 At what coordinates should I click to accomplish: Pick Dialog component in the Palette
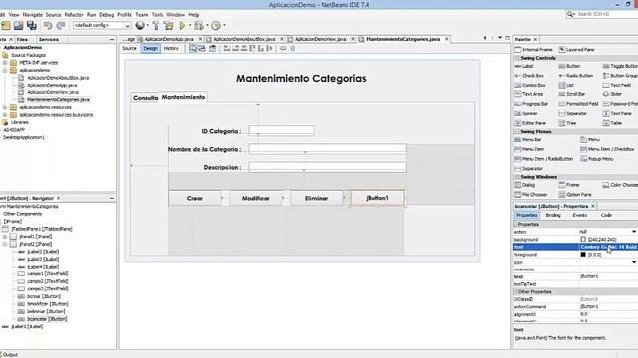tap(525, 185)
